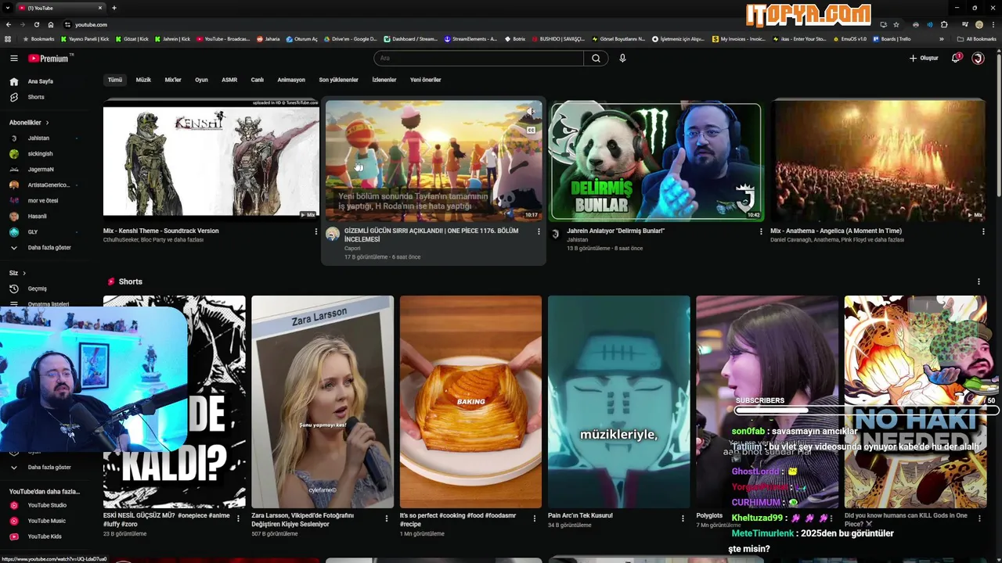
Task: Open One Piece 1176 video thumbnail
Action: [x=434, y=160]
